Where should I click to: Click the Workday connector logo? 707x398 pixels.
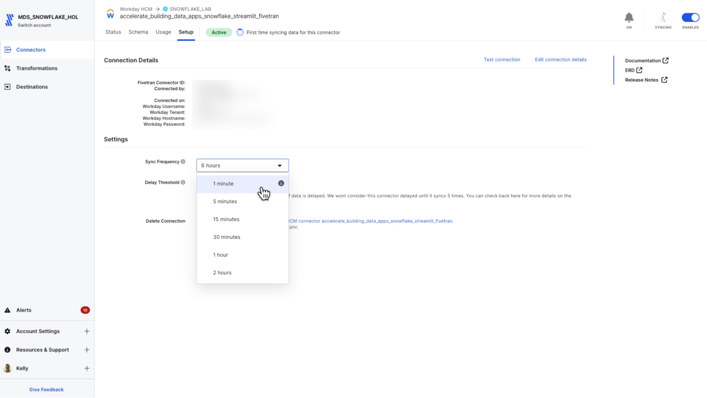pos(110,14)
